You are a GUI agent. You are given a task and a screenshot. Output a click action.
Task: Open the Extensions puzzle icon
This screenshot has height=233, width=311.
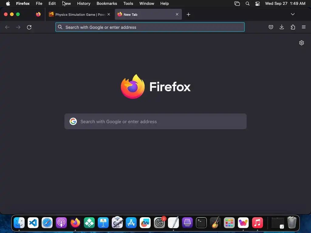click(293, 27)
